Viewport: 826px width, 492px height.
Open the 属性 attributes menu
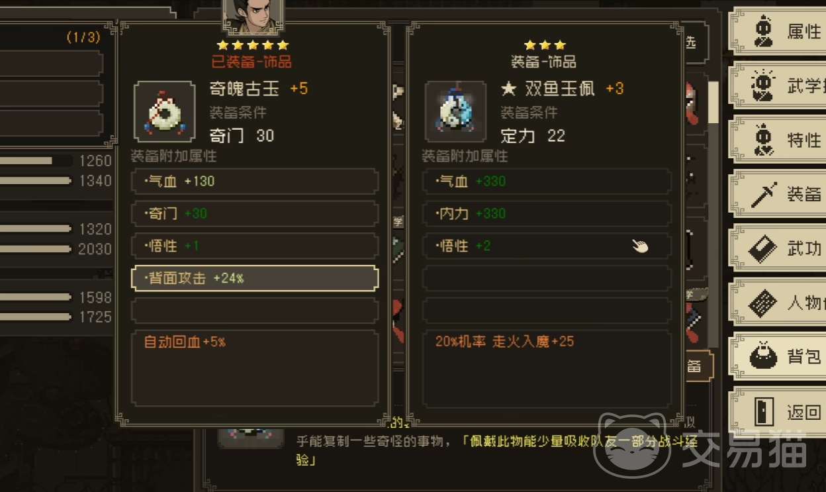click(x=777, y=31)
